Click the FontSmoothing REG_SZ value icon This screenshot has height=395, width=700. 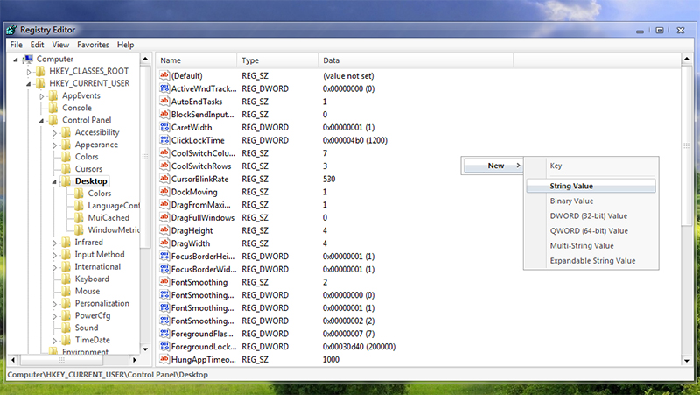click(164, 282)
